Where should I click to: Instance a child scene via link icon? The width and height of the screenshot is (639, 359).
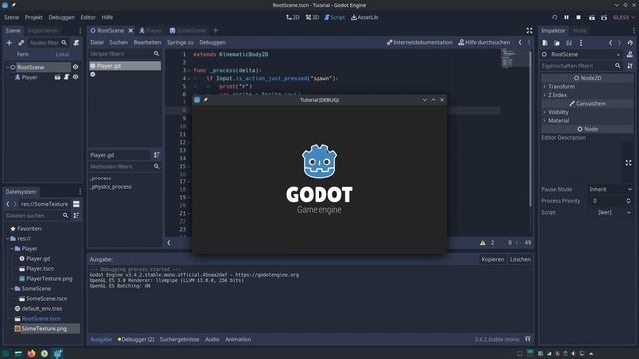21,42
